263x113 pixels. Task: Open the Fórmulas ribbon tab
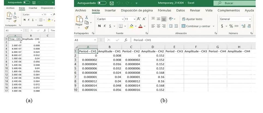tap(164, 10)
